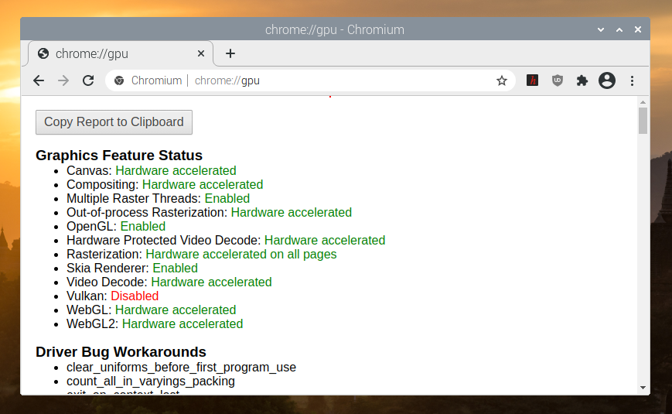672x414 pixels.
Task: Open a new tab with plus button
Action: point(230,53)
